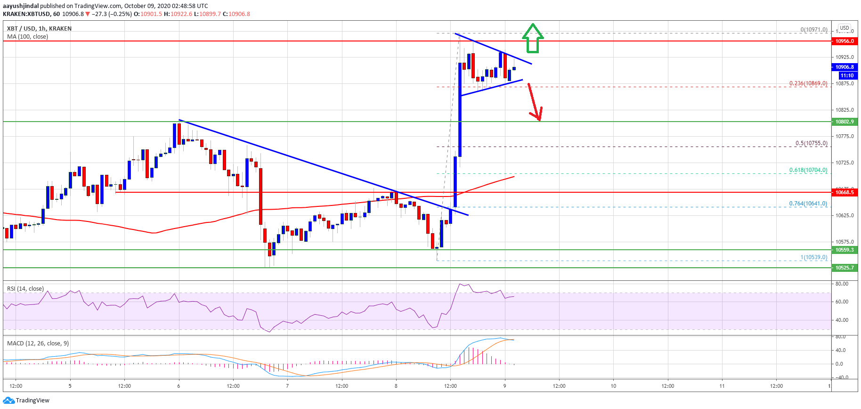The width and height of the screenshot is (861, 409).
Task: Click the 0.0 value on MACD axis
Action: pos(839,364)
